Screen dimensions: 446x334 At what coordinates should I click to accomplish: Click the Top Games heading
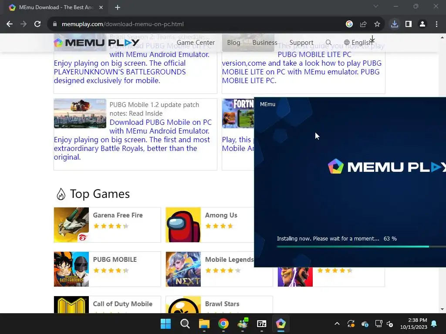pos(100,194)
